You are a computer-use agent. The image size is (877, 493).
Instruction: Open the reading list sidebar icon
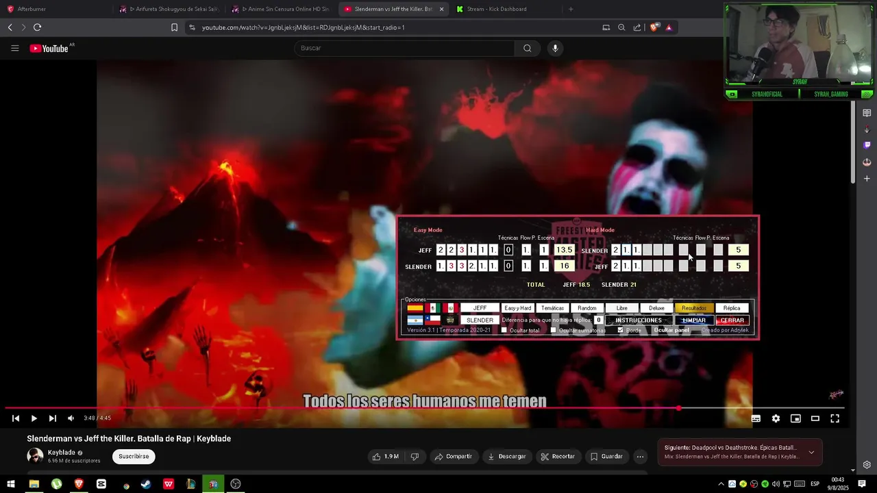(x=867, y=113)
